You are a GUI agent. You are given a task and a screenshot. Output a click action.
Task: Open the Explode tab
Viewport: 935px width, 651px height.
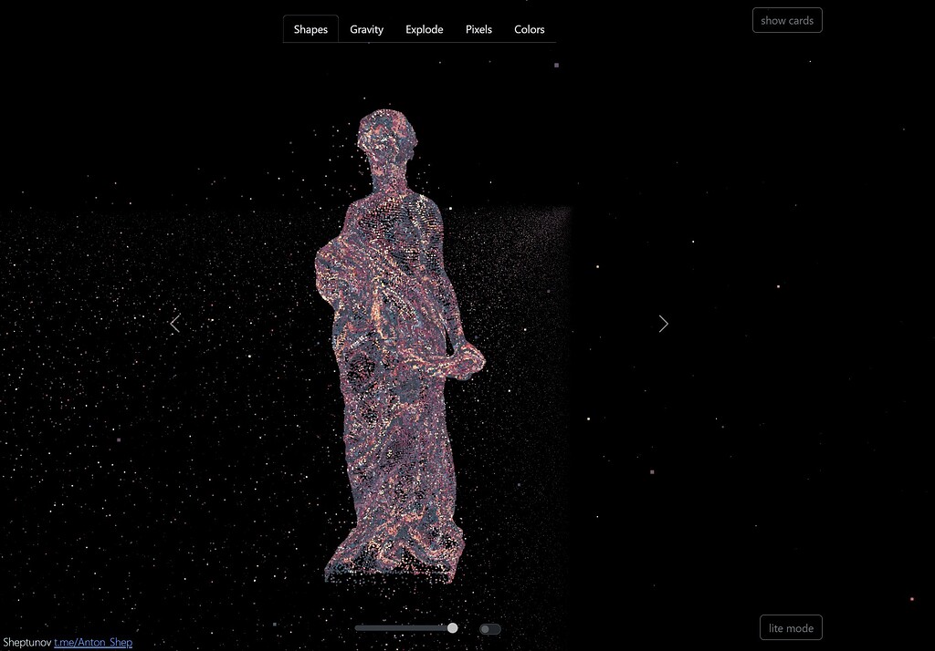point(424,28)
